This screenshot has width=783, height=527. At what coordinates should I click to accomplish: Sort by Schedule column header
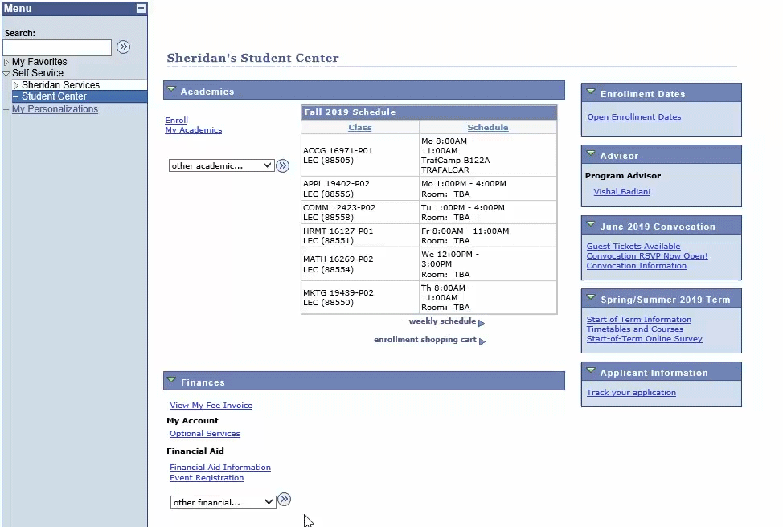click(488, 127)
